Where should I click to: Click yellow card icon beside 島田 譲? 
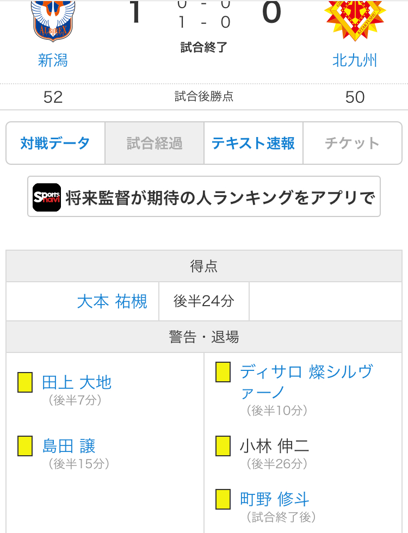coord(25,446)
